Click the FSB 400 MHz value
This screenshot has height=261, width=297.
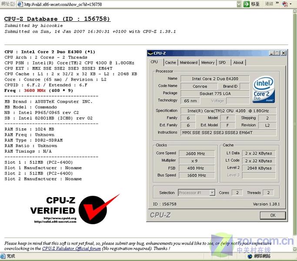coord(197,168)
